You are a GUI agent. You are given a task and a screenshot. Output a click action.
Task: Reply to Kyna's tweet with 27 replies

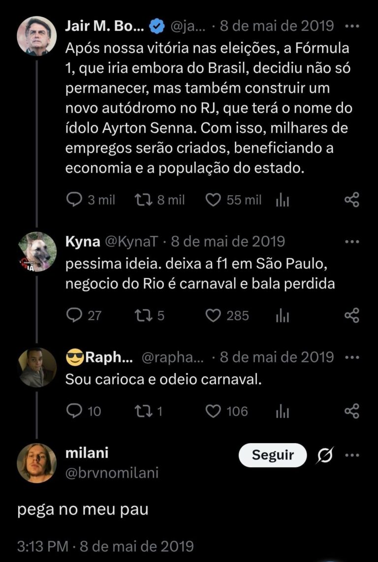click(x=74, y=315)
